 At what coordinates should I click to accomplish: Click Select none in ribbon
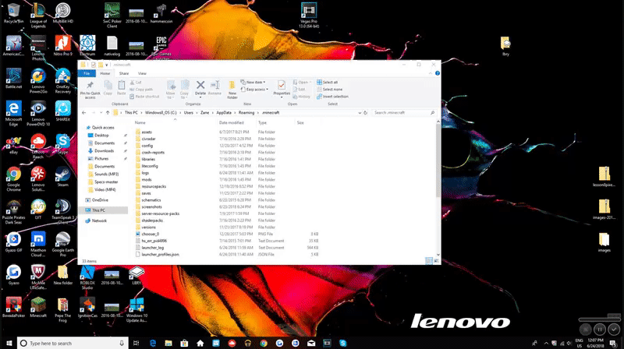(329, 90)
